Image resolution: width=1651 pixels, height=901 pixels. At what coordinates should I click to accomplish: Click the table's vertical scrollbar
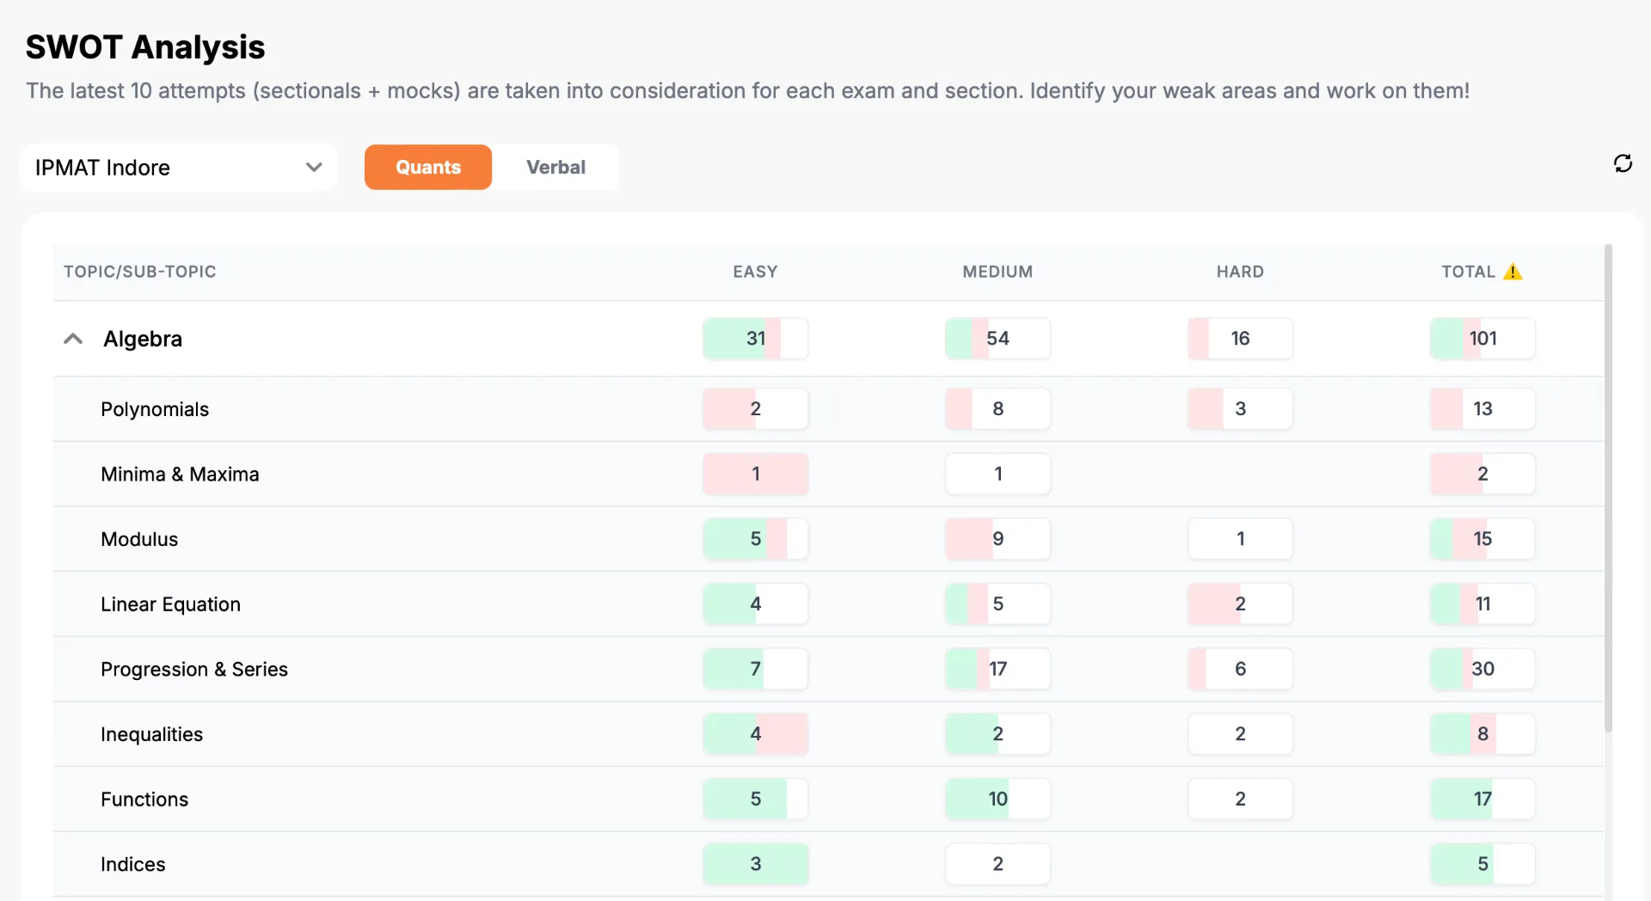click(1608, 487)
